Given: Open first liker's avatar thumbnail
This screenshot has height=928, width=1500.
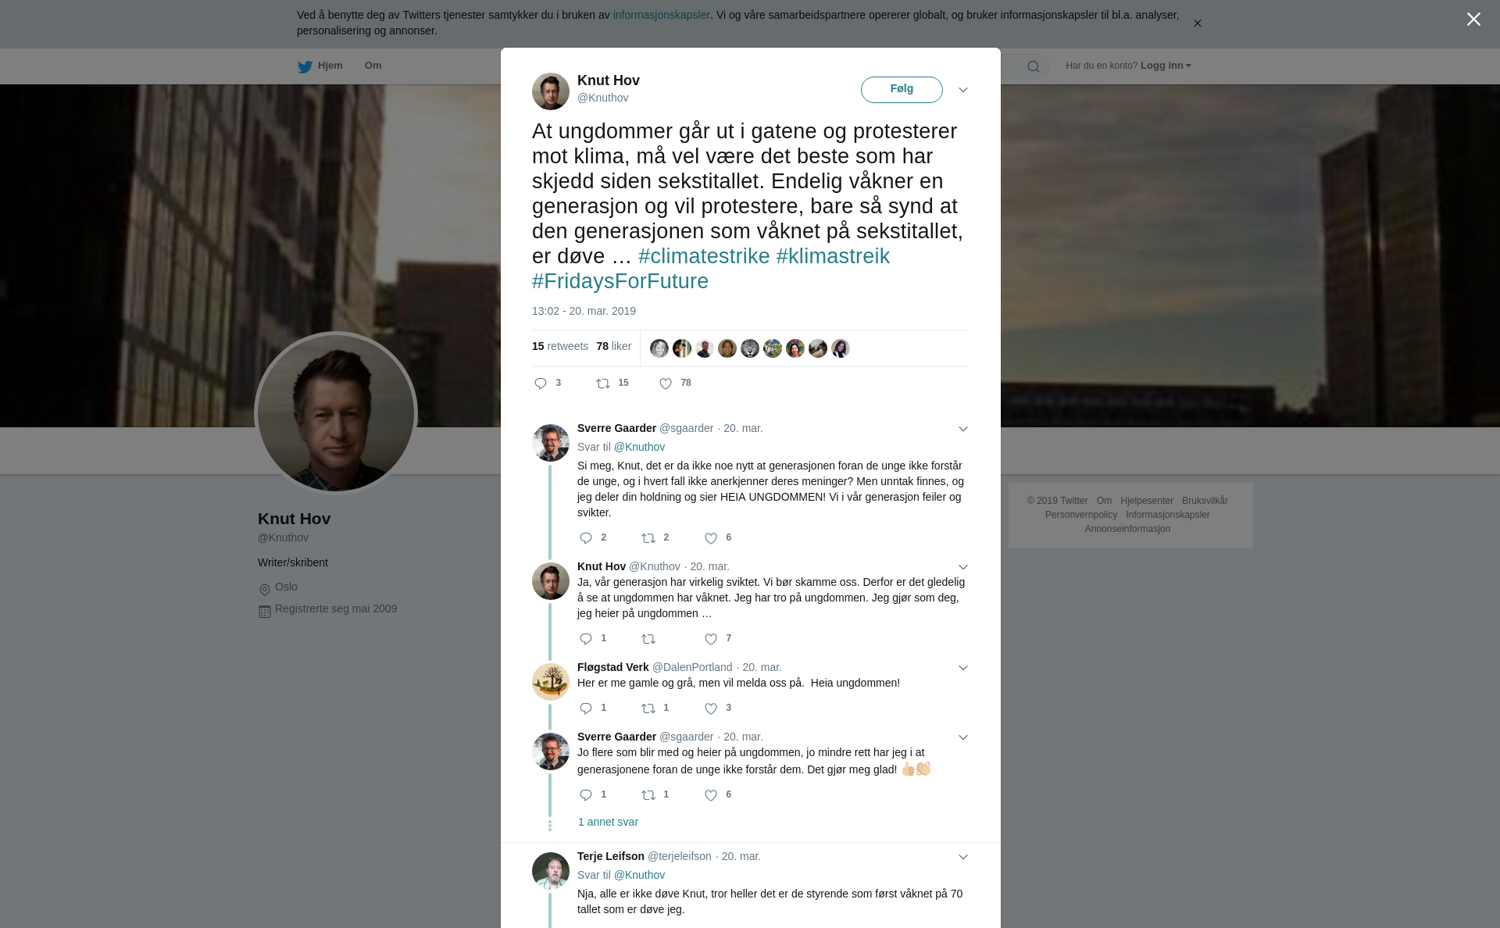Looking at the screenshot, I should click(x=659, y=348).
